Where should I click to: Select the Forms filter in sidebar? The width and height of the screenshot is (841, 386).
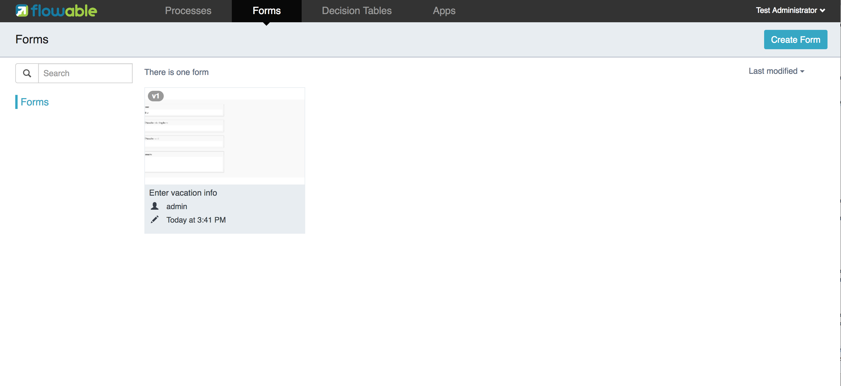tap(35, 102)
